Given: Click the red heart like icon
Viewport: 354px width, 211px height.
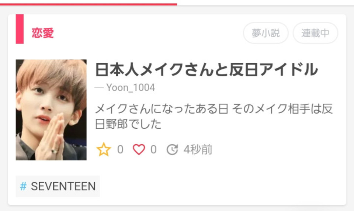Looking at the screenshot, I should pyautogui.click(x=139, y=149).
